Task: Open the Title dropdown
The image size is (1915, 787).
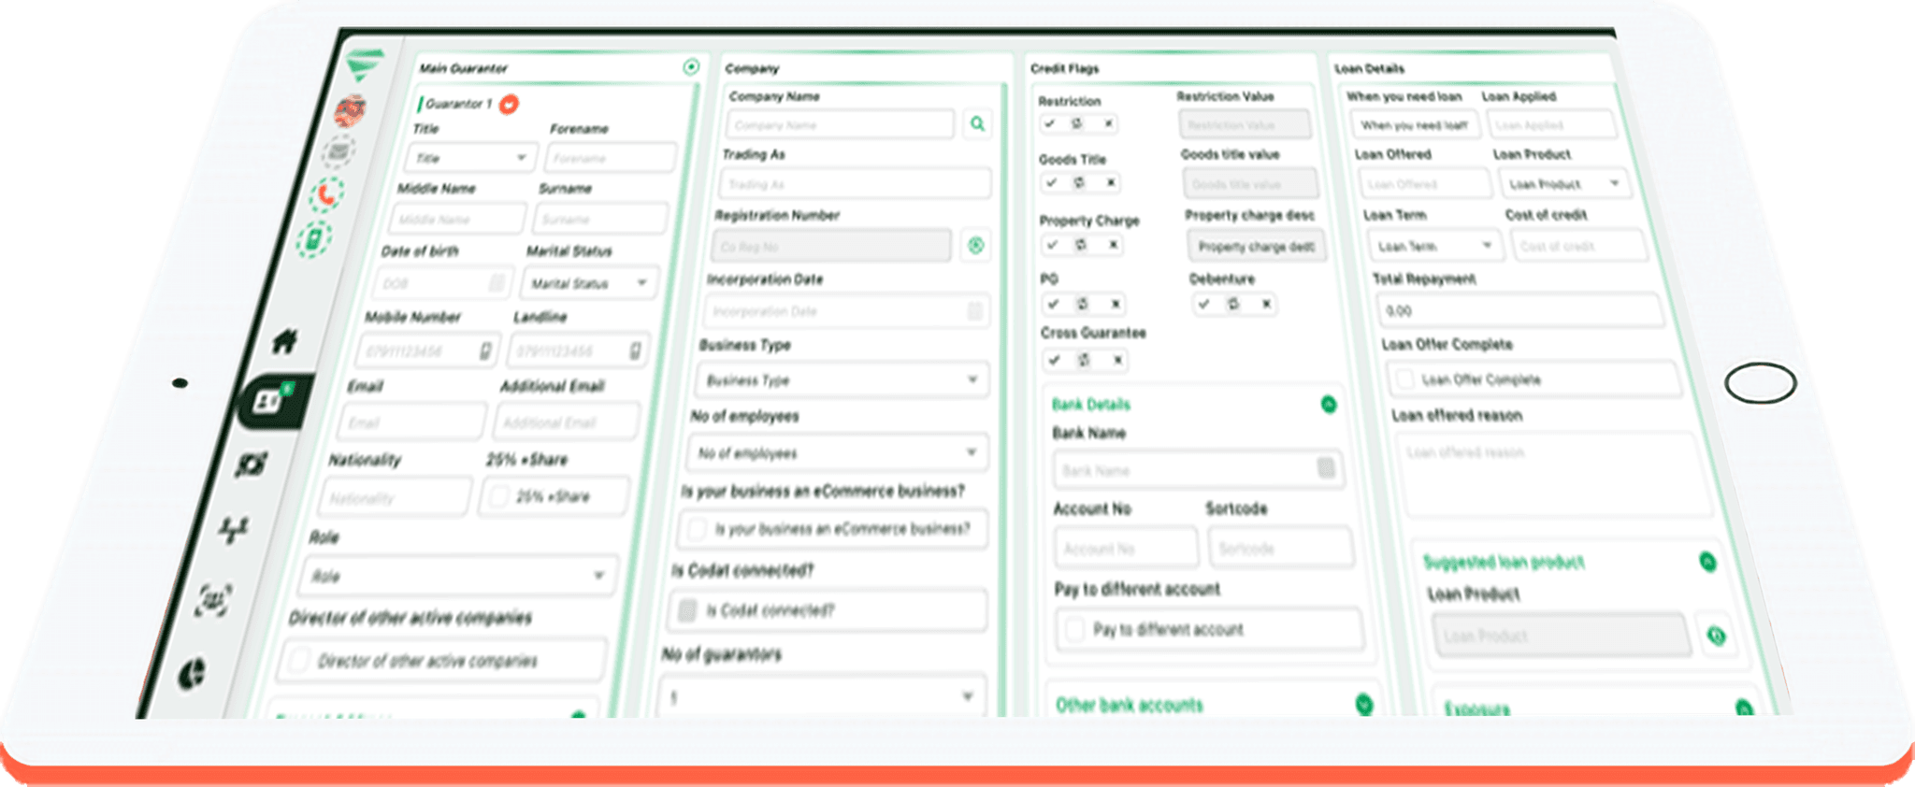Action: coord(470,158)
